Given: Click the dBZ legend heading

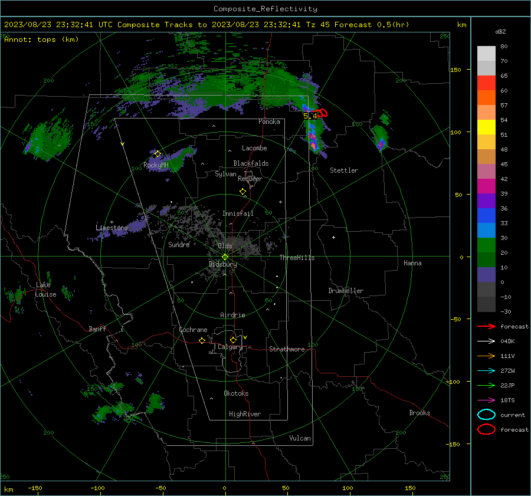Looking at the screenshot, I should [x=500, y=31].
